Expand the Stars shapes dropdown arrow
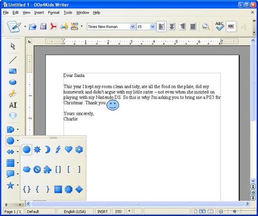The height and width of the screenshot is (216, 258). pyautogui.click(x=18, y=185)
